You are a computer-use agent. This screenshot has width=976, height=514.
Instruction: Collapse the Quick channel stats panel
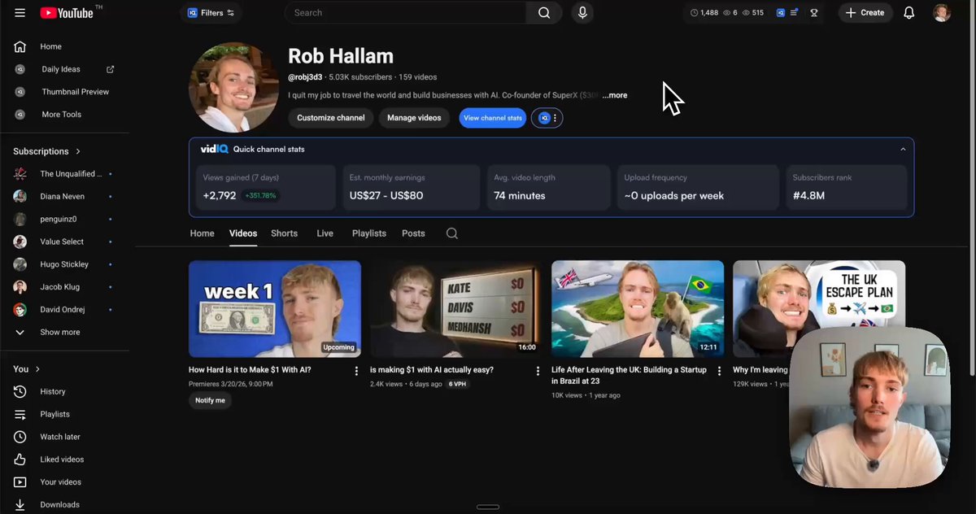(x=903, y=150)
